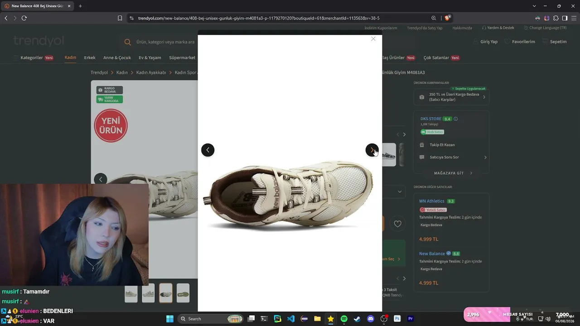The image size is (580, 326).
Task: Open Kadın Ayakkabı breadcrumb
Action: coord(151,72)
